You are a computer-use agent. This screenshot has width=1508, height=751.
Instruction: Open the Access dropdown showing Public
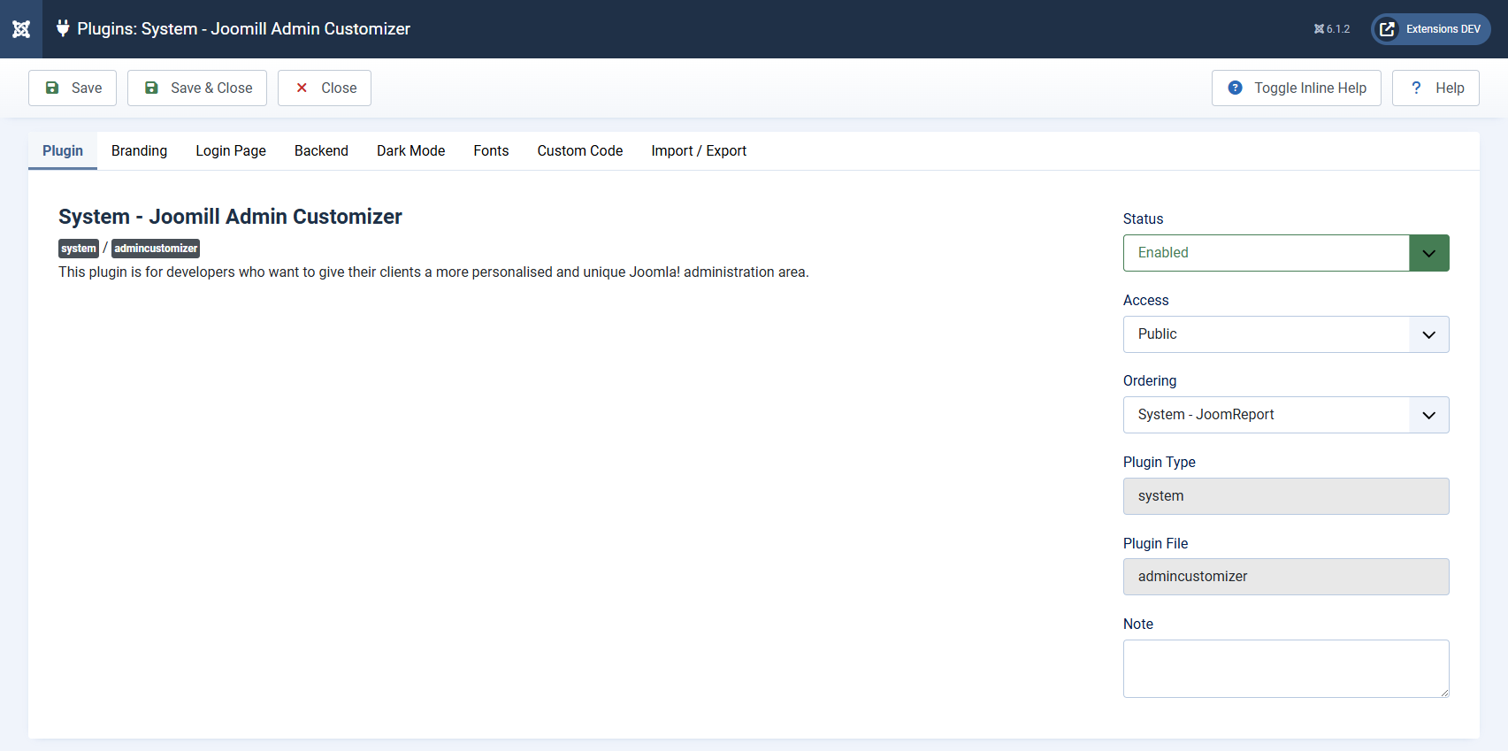pyautogui.click(x=1286, y=334)
